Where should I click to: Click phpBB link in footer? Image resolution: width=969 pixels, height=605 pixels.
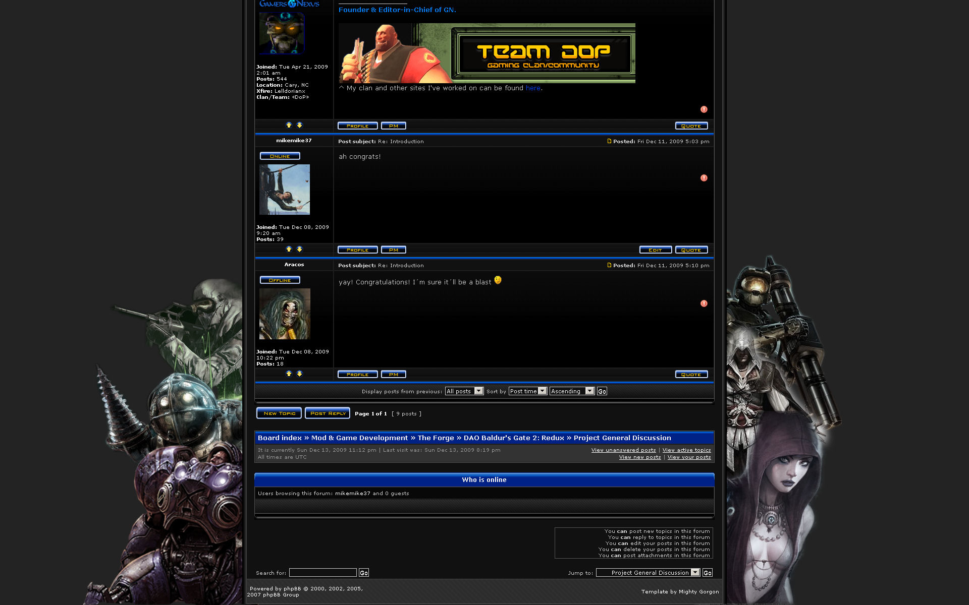(292, 589)
